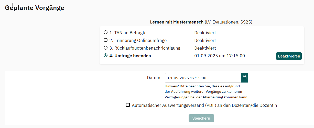This screenshot has width=314, height=128.
Task: Click the "Lernen mit Mustermensch" course title
Action: point(177,22)
